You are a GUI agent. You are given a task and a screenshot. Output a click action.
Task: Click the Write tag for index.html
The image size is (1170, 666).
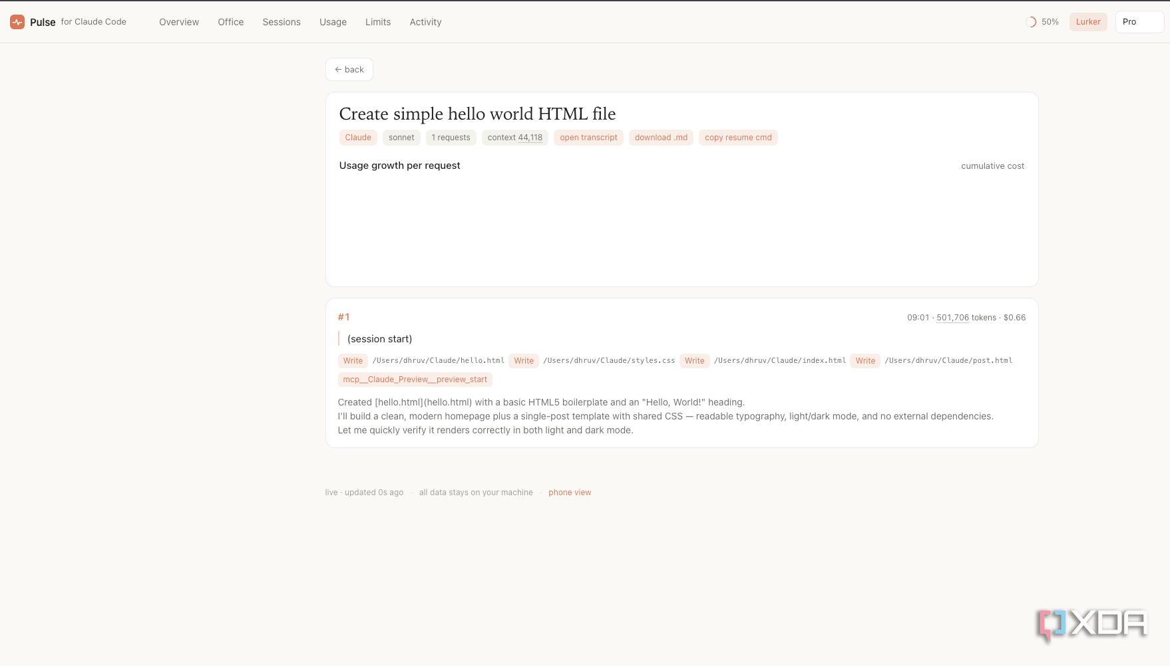click(694, 361)
